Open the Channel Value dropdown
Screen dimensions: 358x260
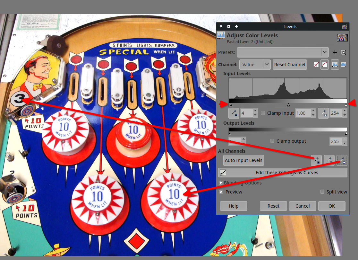(x=255, y=65)
